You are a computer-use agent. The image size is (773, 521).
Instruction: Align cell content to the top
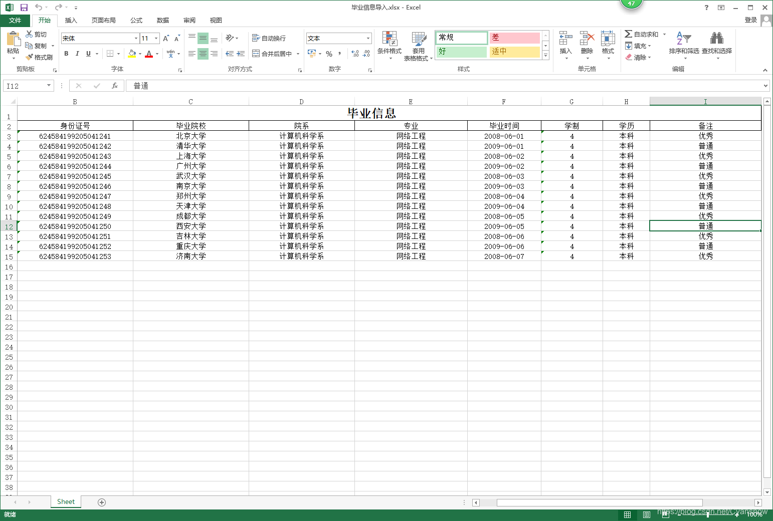[192, 38]
